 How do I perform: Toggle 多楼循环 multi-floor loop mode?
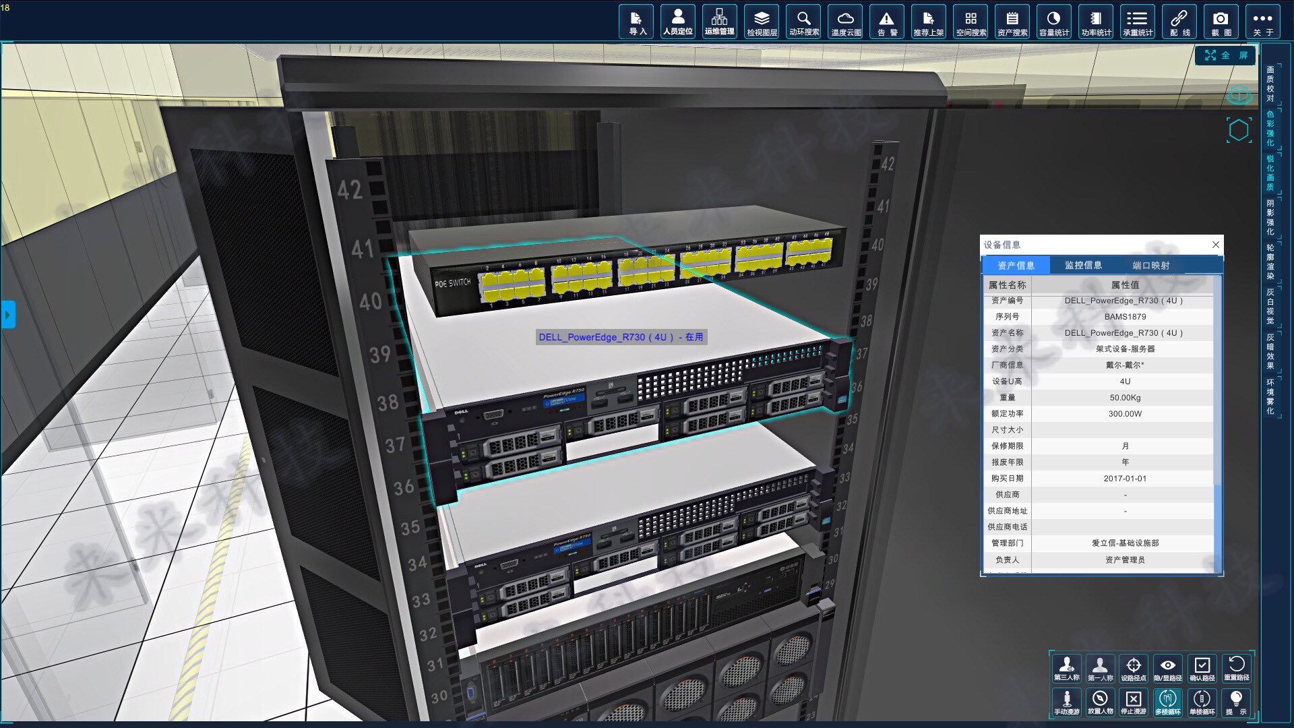click(x=1168, y=702)
